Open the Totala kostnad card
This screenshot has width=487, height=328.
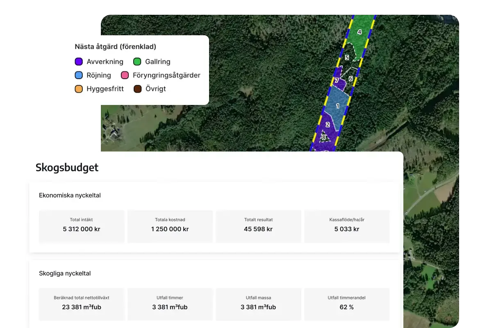[170, 225]
